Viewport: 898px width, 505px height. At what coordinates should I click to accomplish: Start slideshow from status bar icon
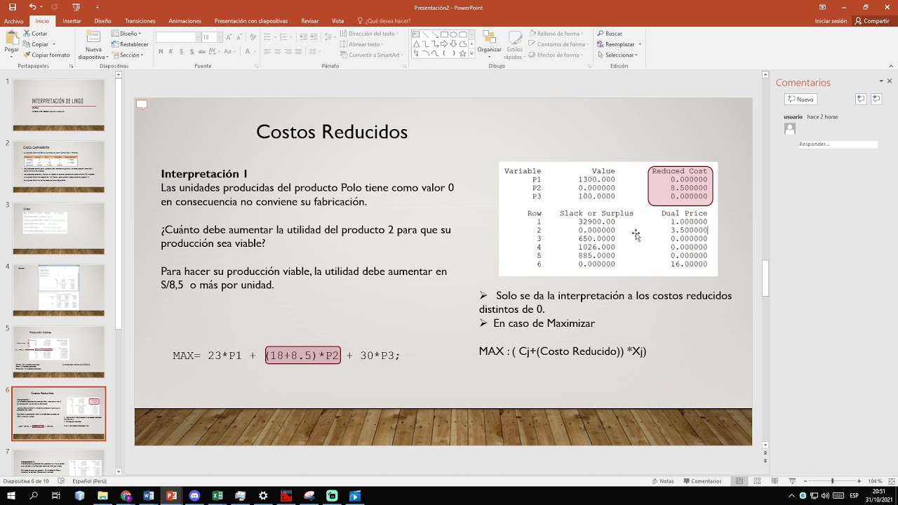click(x=791, y=481)
